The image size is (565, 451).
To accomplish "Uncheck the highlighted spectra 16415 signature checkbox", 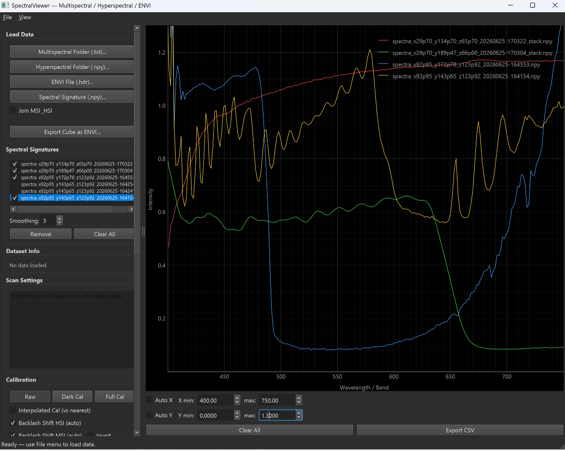I will 15,198.
